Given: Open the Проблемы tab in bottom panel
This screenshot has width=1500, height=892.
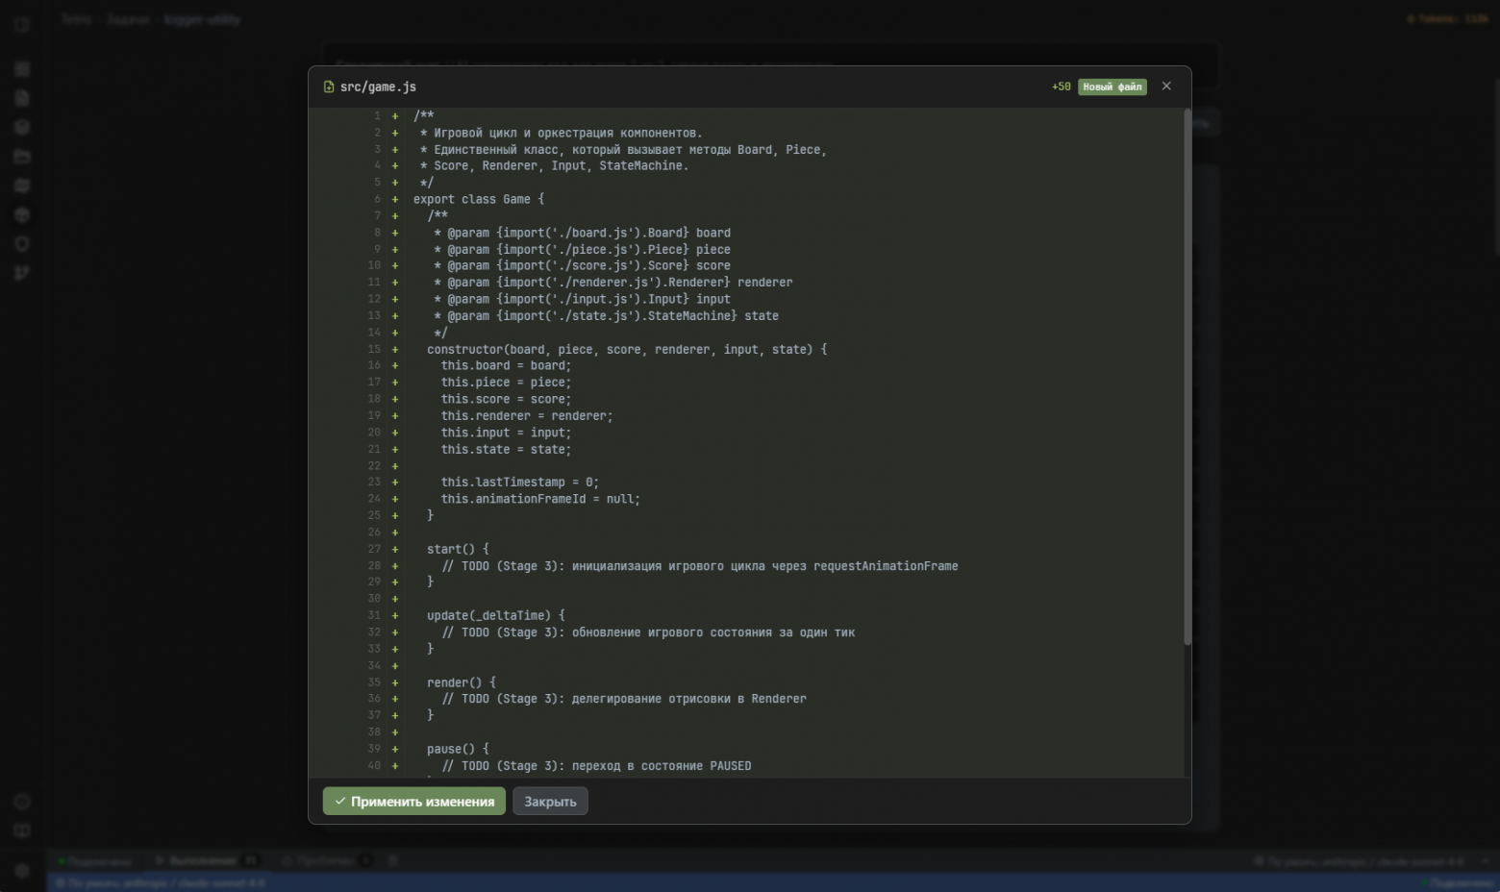Looking at the screenshot, I should pyautogui.click(x=325, y=860).
